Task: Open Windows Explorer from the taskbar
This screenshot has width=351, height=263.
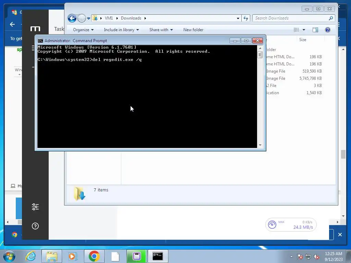Action: click(51, 256)
